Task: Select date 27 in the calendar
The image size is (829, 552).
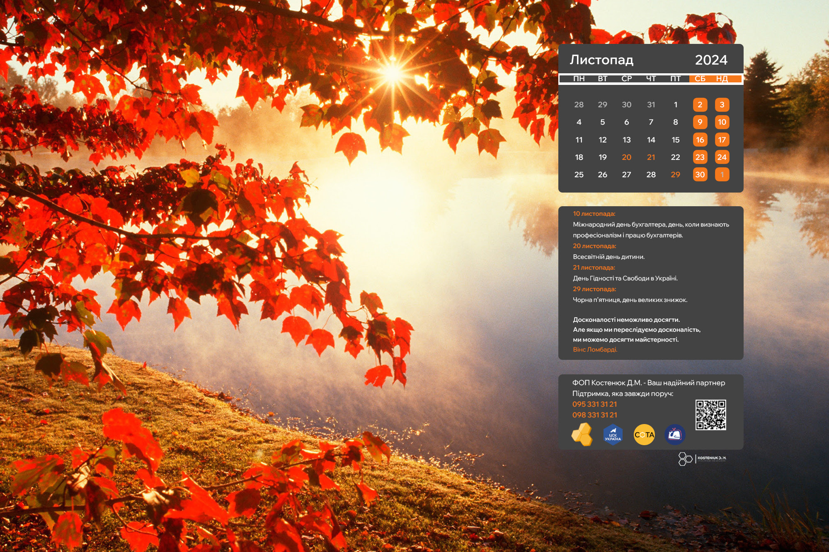Action: 627,175
